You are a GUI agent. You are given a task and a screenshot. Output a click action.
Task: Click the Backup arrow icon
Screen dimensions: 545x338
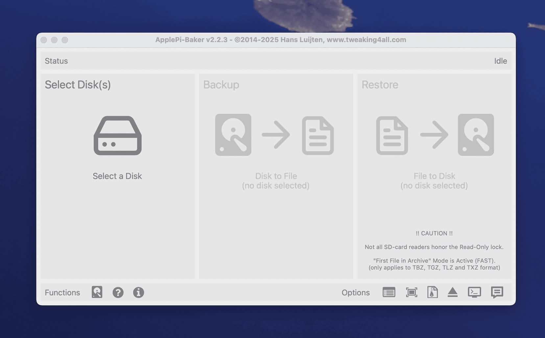(276, 134)
